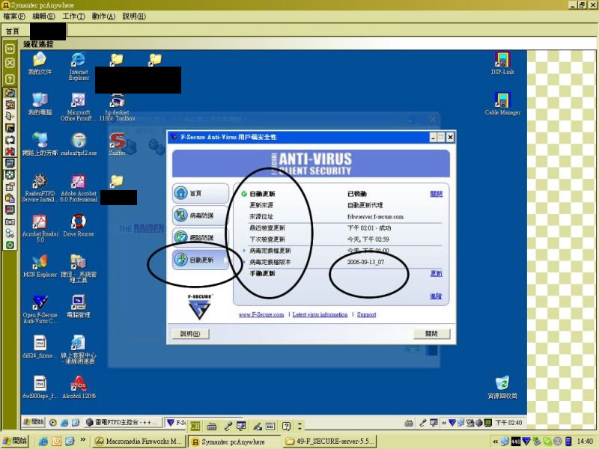Launch Internet Explorer desktop shortcut
This screenshot has width=599, height=449.
click(79, 67)
